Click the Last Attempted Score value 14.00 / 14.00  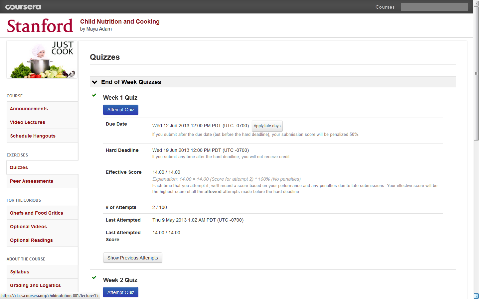coord(166,233)
